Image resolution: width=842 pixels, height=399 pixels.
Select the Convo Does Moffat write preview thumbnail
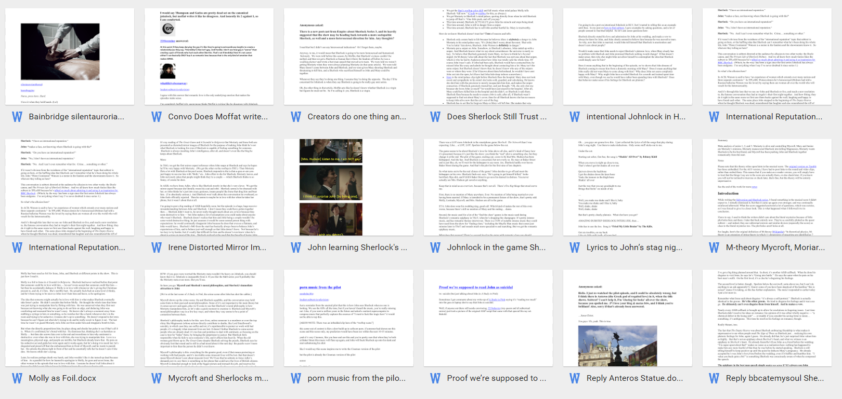[209, 57]
